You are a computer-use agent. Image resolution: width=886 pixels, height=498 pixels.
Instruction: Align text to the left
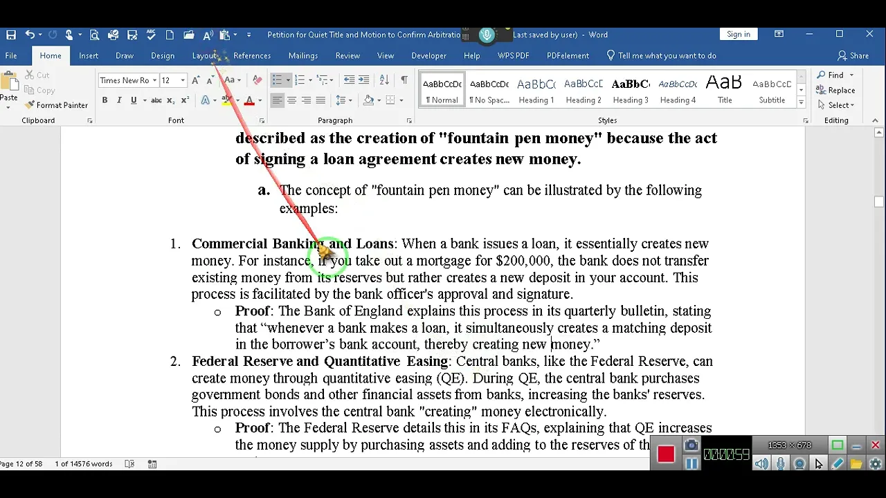(277, 100)
